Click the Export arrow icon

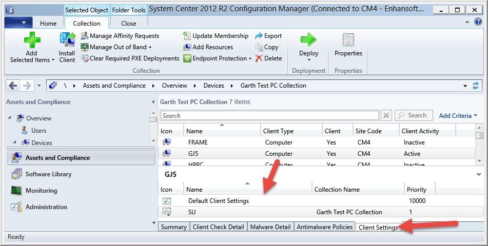[x=259, y=36]
